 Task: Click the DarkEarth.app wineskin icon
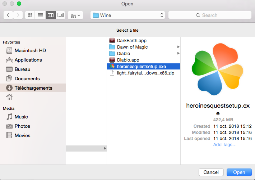(x=112, y=40)
